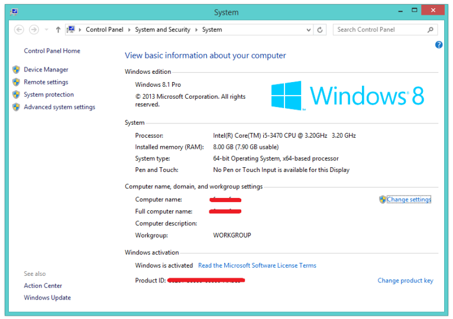
Task: Minimize the System window
Action: click(x=400, y=11)
